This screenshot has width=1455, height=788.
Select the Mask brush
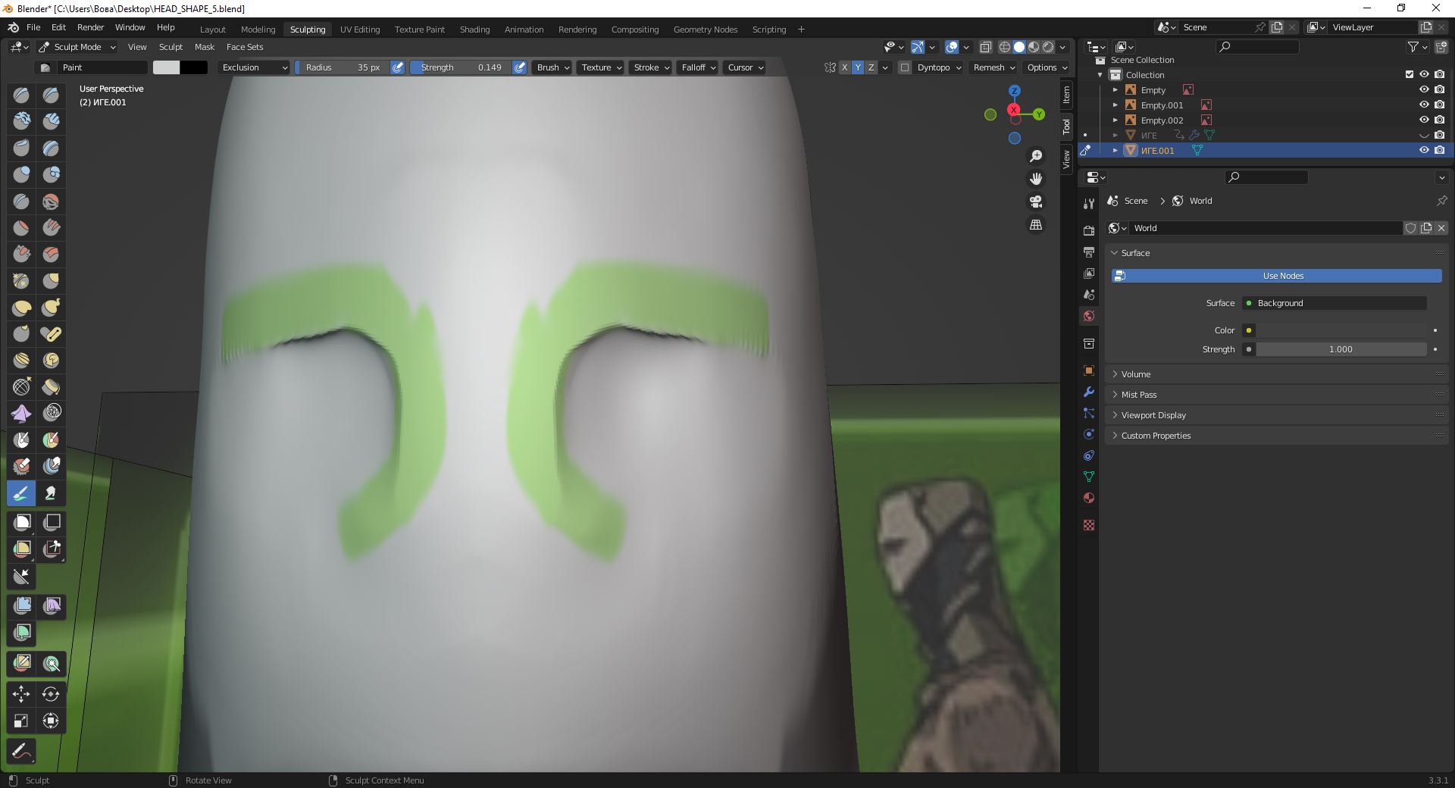coord(21,439)
